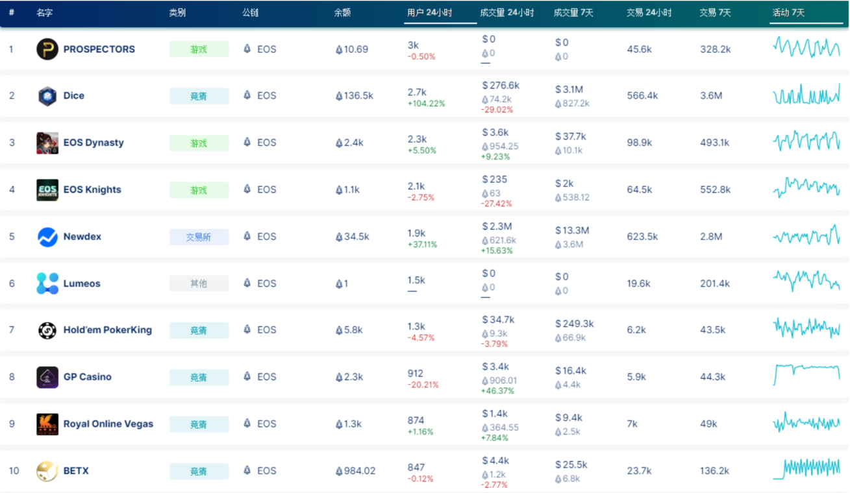Image resolution: width=850 pixels, height=493 pixels.
Task: Click the Hold'em PokerKing chip icon
Action: click(47, 330)
